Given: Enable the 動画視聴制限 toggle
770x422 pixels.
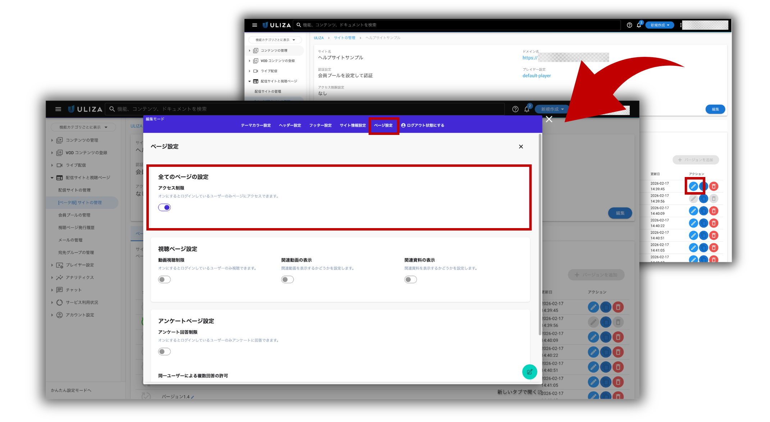Looking at the screenshot, I should pyautogui.click(x=164, y=280).
